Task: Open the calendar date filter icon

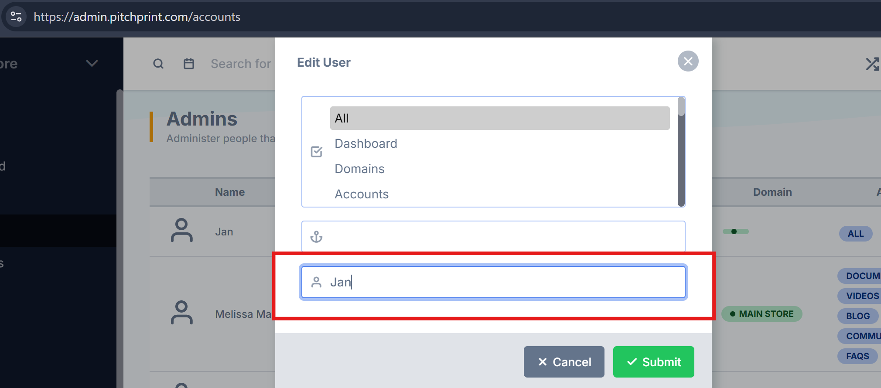Action: pos(189,64)
